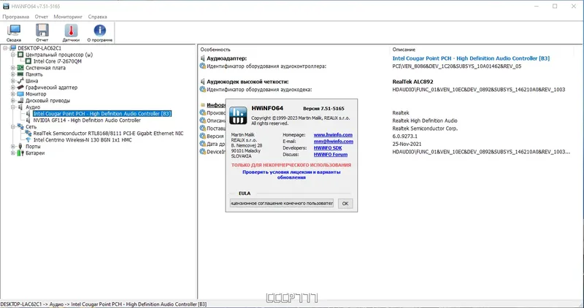584x308 pixels.
Task: Open the Справка menu
Action: 98,17
